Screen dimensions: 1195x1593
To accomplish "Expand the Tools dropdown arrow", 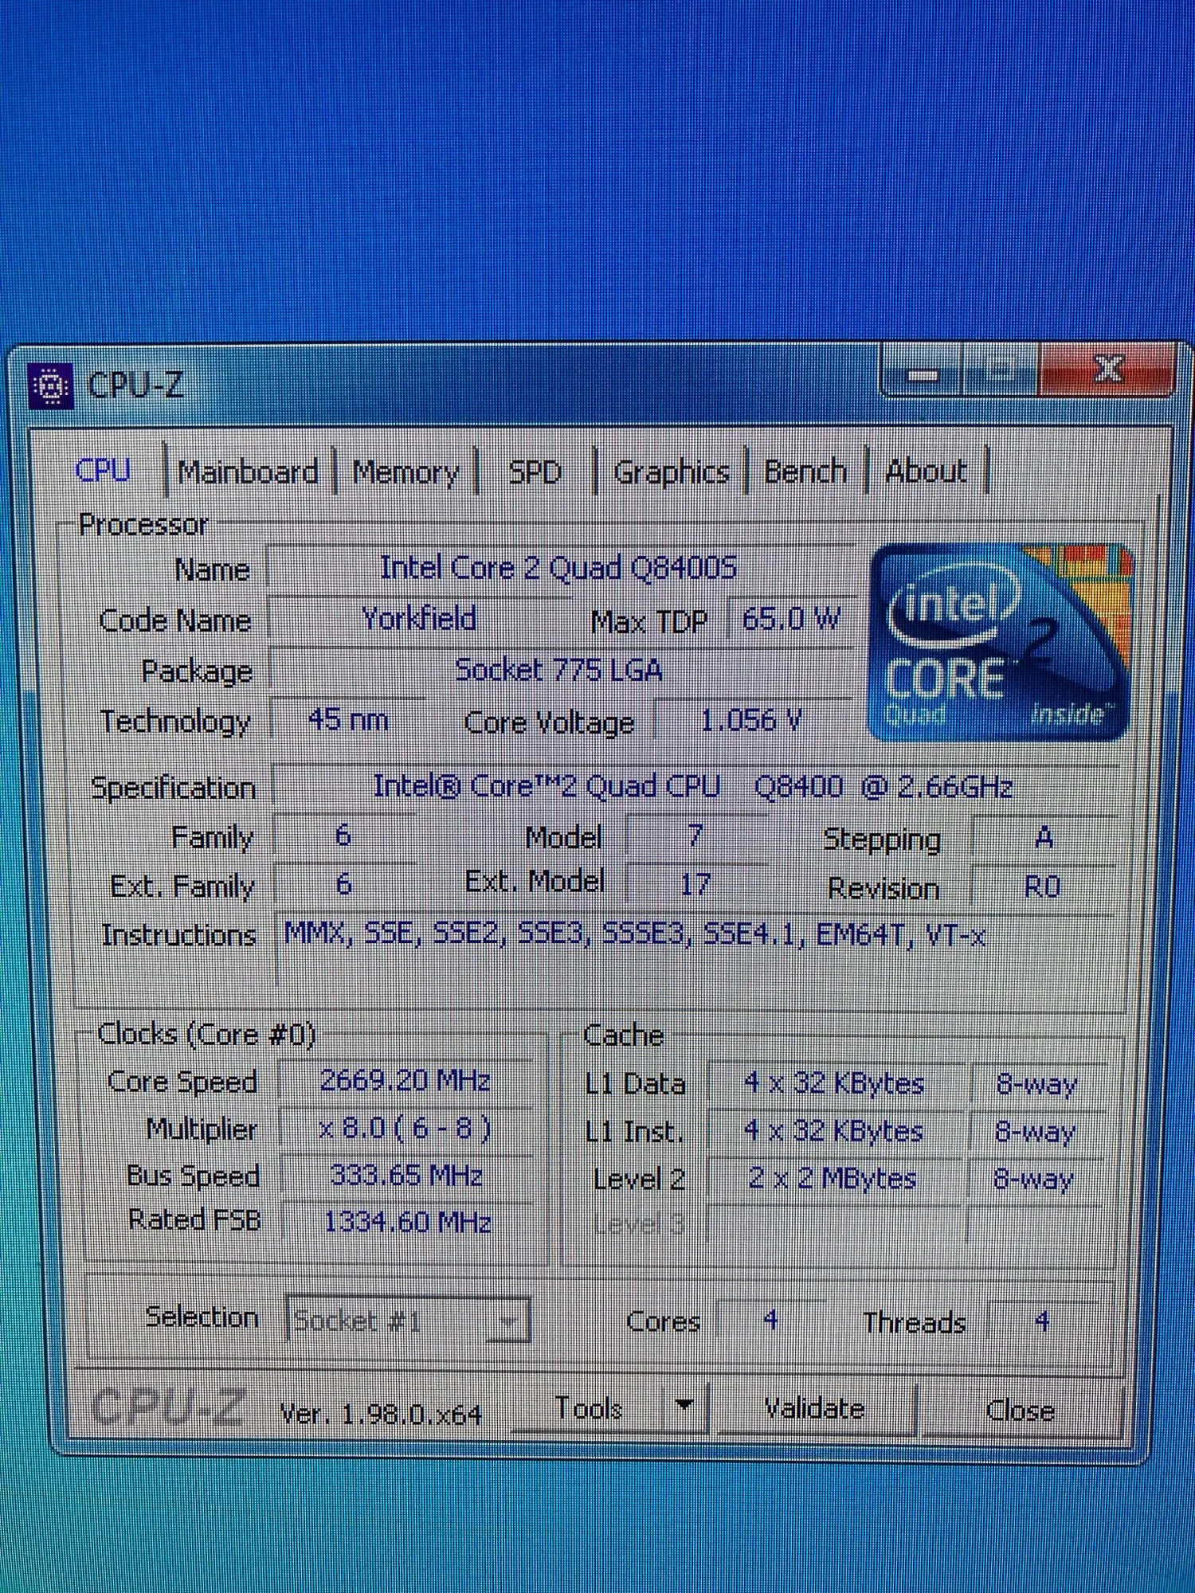I will pos(684,1407).
